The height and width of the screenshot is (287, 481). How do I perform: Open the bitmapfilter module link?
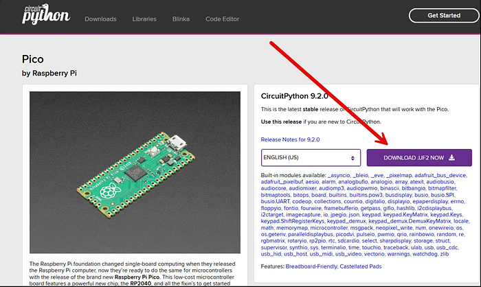(442, 188)
